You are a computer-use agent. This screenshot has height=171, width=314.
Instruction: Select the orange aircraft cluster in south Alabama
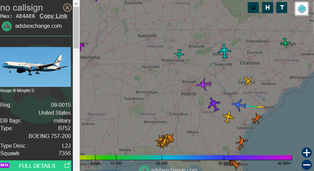165,141
